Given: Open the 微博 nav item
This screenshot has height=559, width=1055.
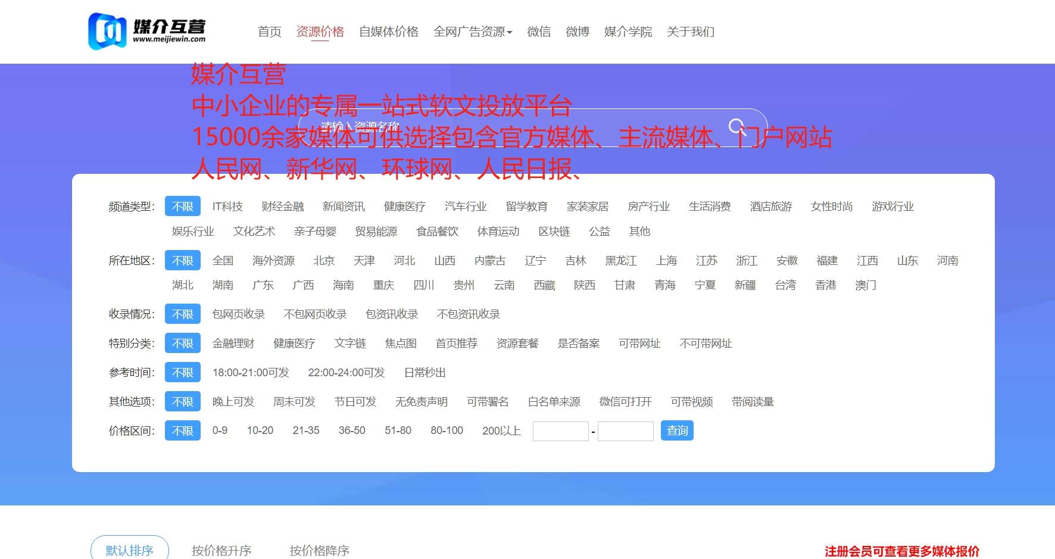Looking at the screenshot, I should [x=578, y=32].
